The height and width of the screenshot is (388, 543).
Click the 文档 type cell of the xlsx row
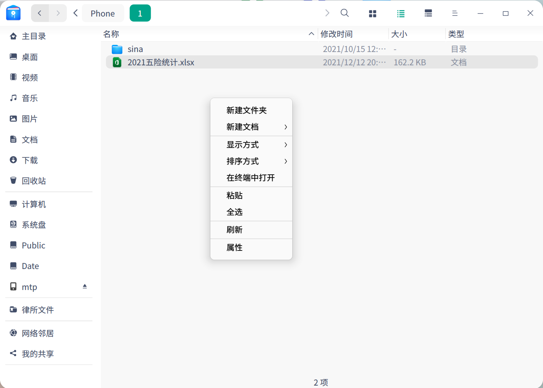point(459,63)
